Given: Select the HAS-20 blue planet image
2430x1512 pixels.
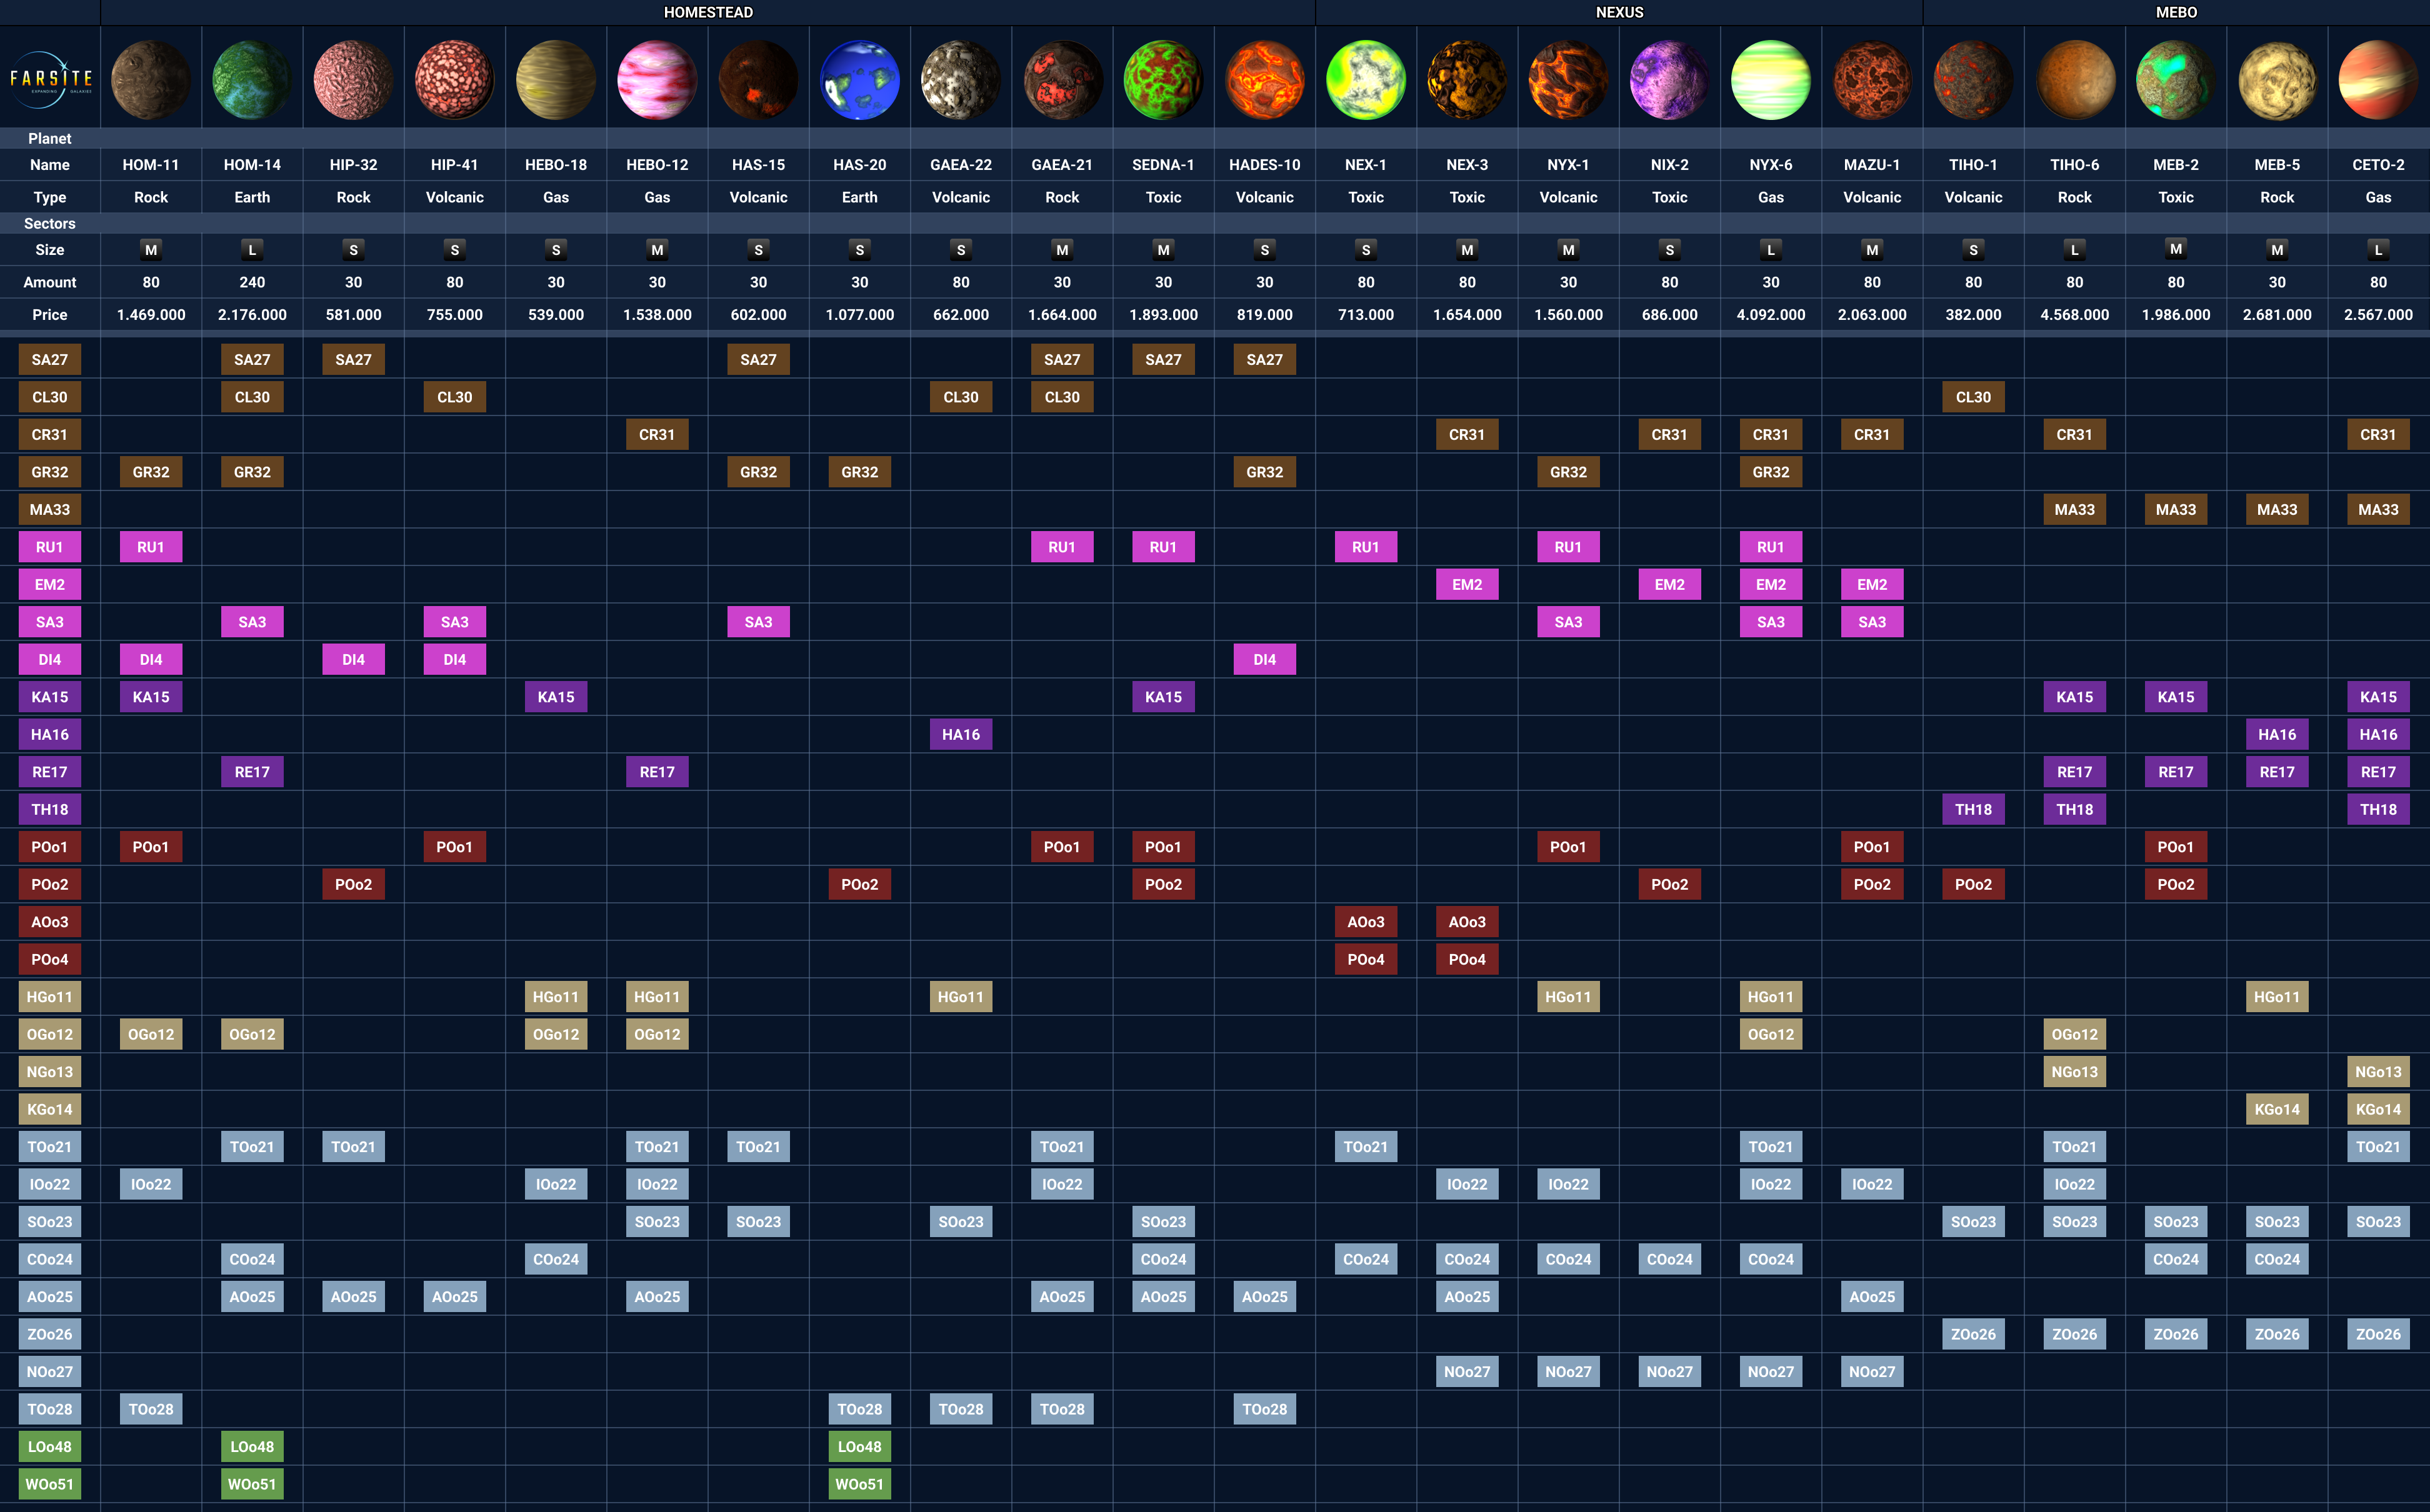Looking at the screenshot, I should coord(859,80).
